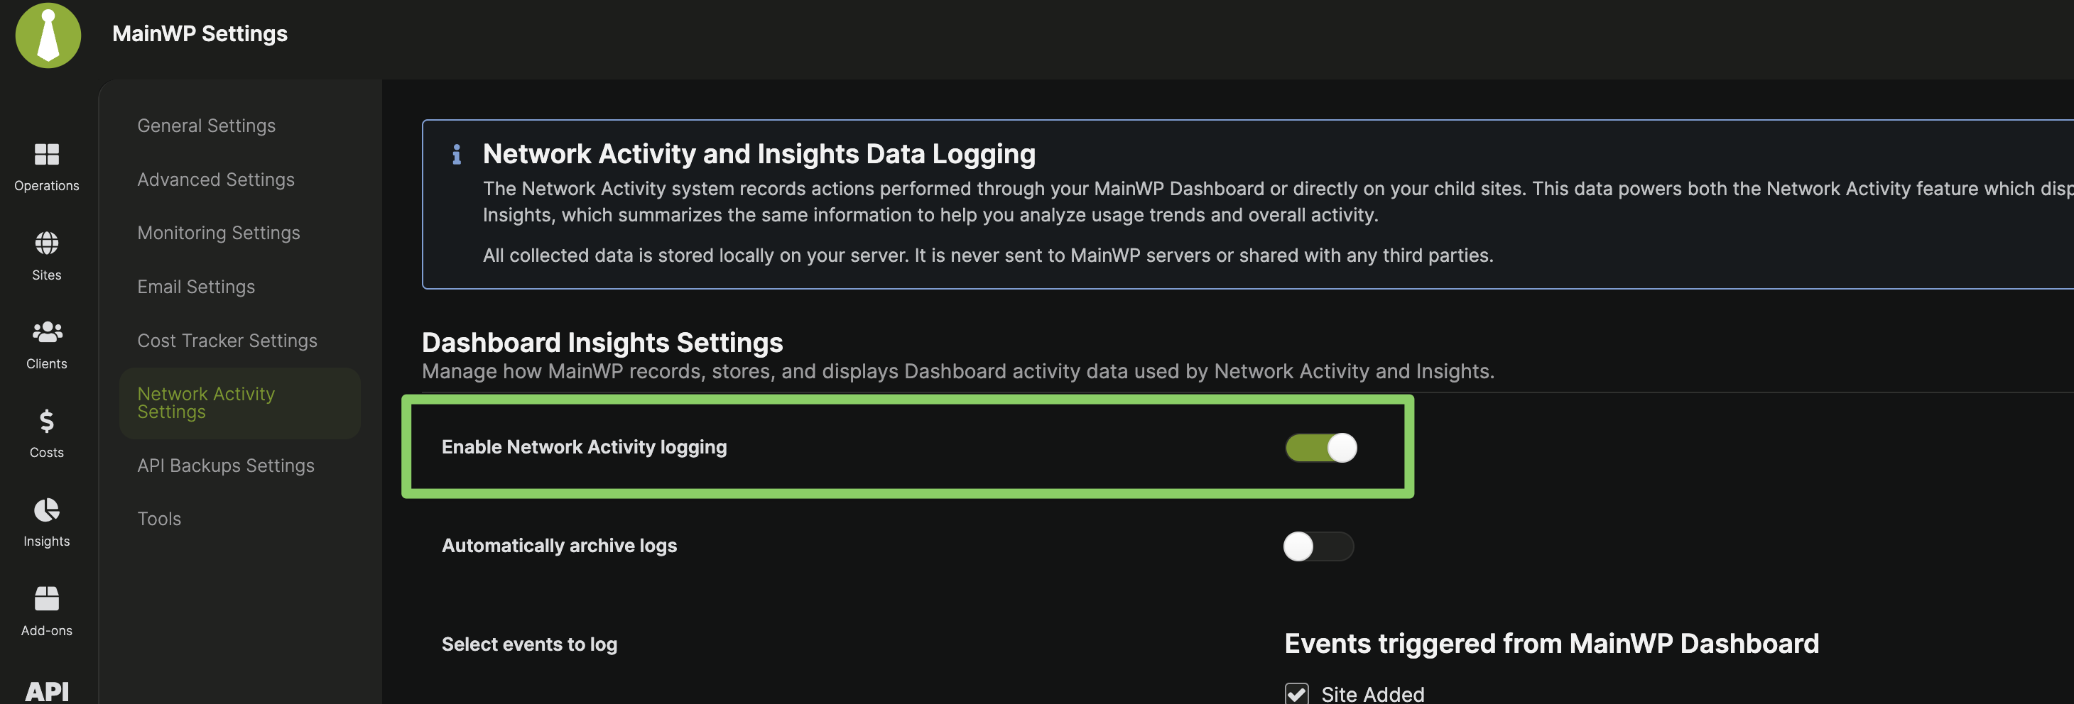Screen dimensions: 2074x704
Task: Open the Costs dollar icon
Action: click(x=47, y=421)
